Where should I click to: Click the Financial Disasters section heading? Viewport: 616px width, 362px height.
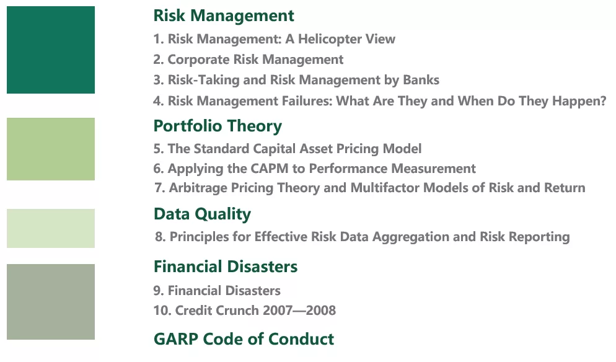(226, 267)
